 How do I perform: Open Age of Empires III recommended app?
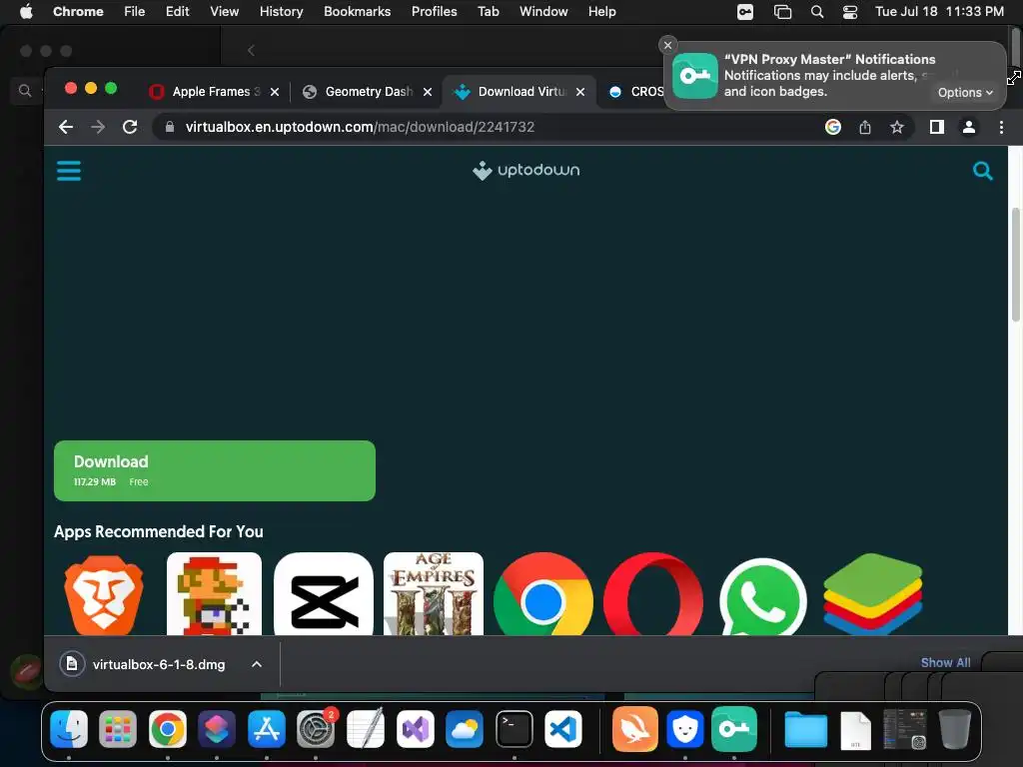(434, 593)
